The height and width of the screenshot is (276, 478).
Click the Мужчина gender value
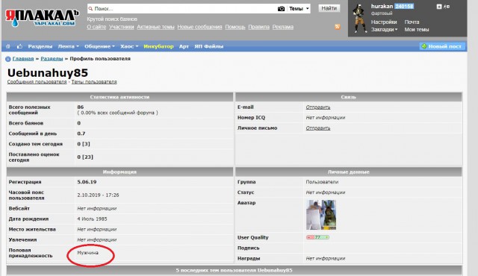[x=88, y=253]
